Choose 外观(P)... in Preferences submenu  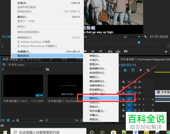point(101,60)
